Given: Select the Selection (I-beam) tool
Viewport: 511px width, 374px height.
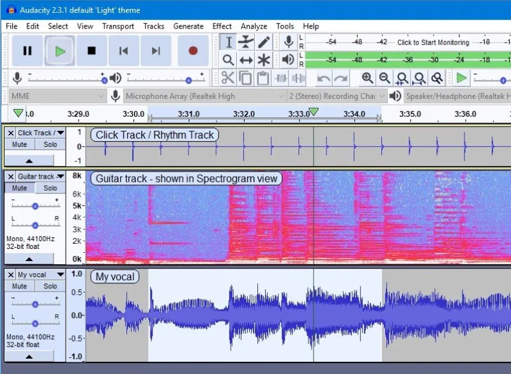Looking at the screenshot, I should pos(228,42).
